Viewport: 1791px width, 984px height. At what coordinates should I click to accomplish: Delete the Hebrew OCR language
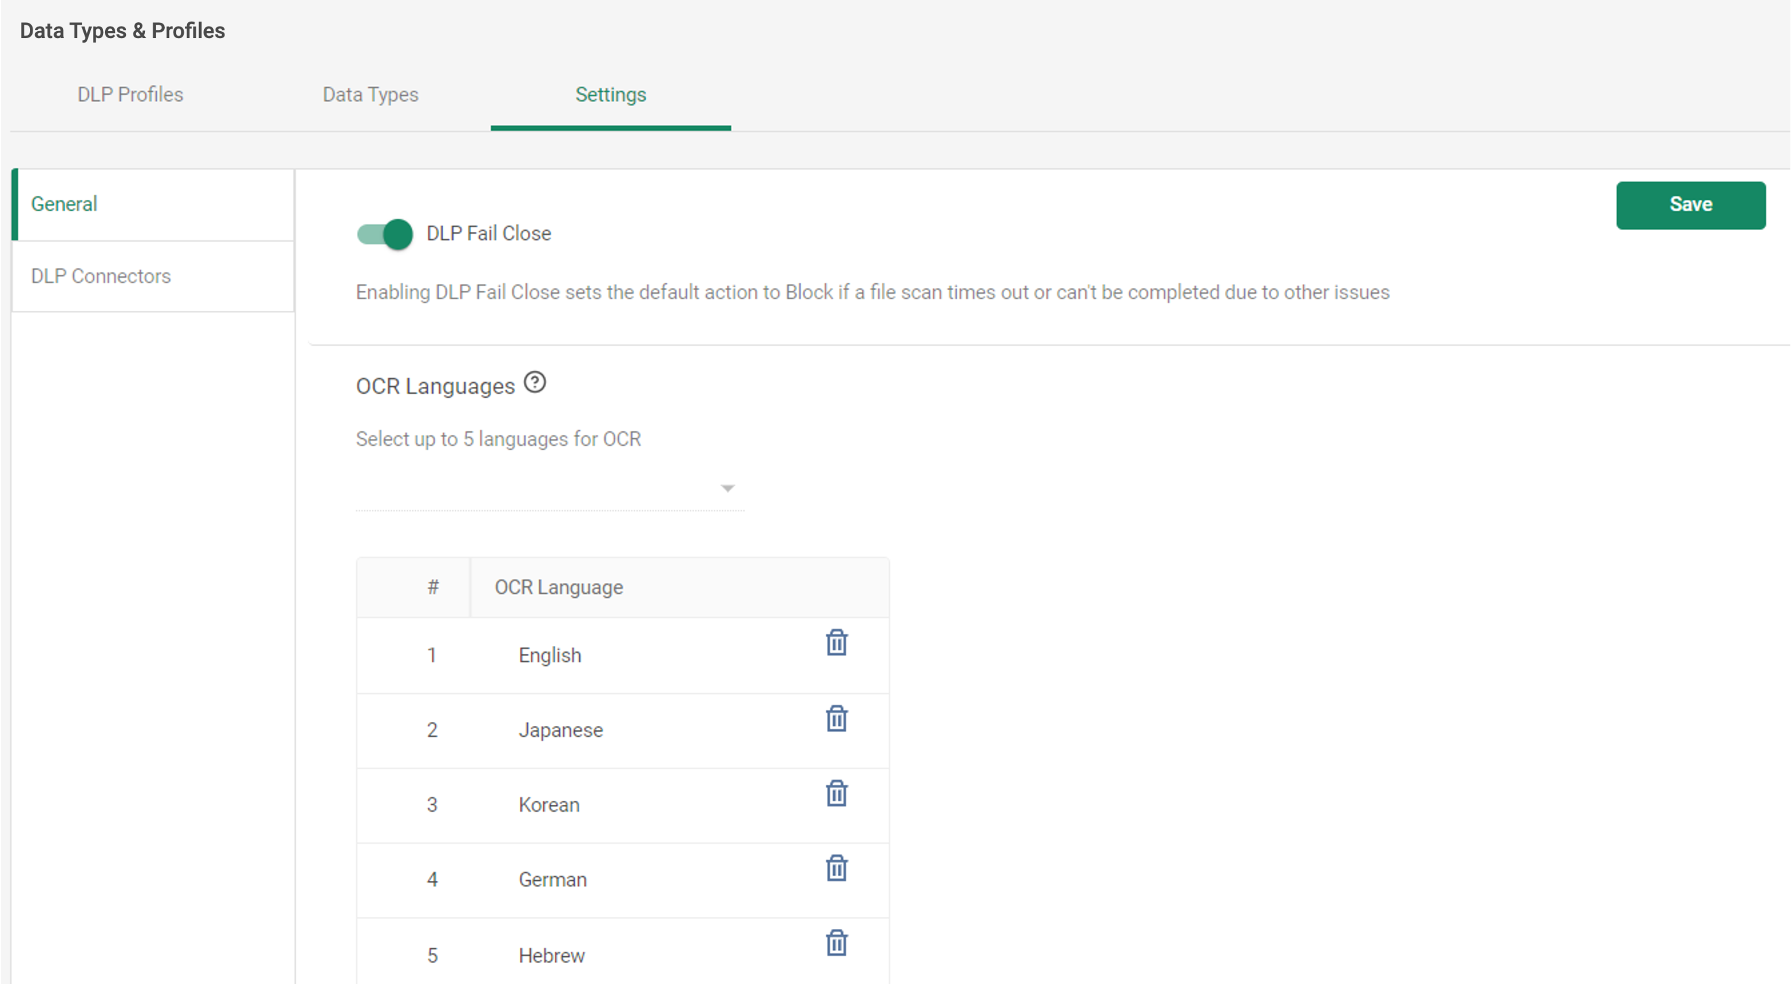837,943
